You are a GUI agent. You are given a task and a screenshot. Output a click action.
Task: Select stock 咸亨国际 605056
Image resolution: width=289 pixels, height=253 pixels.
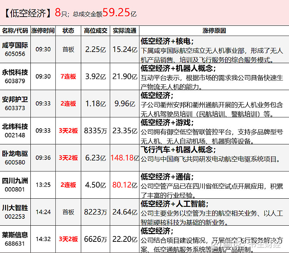click(x=15, y=49)
